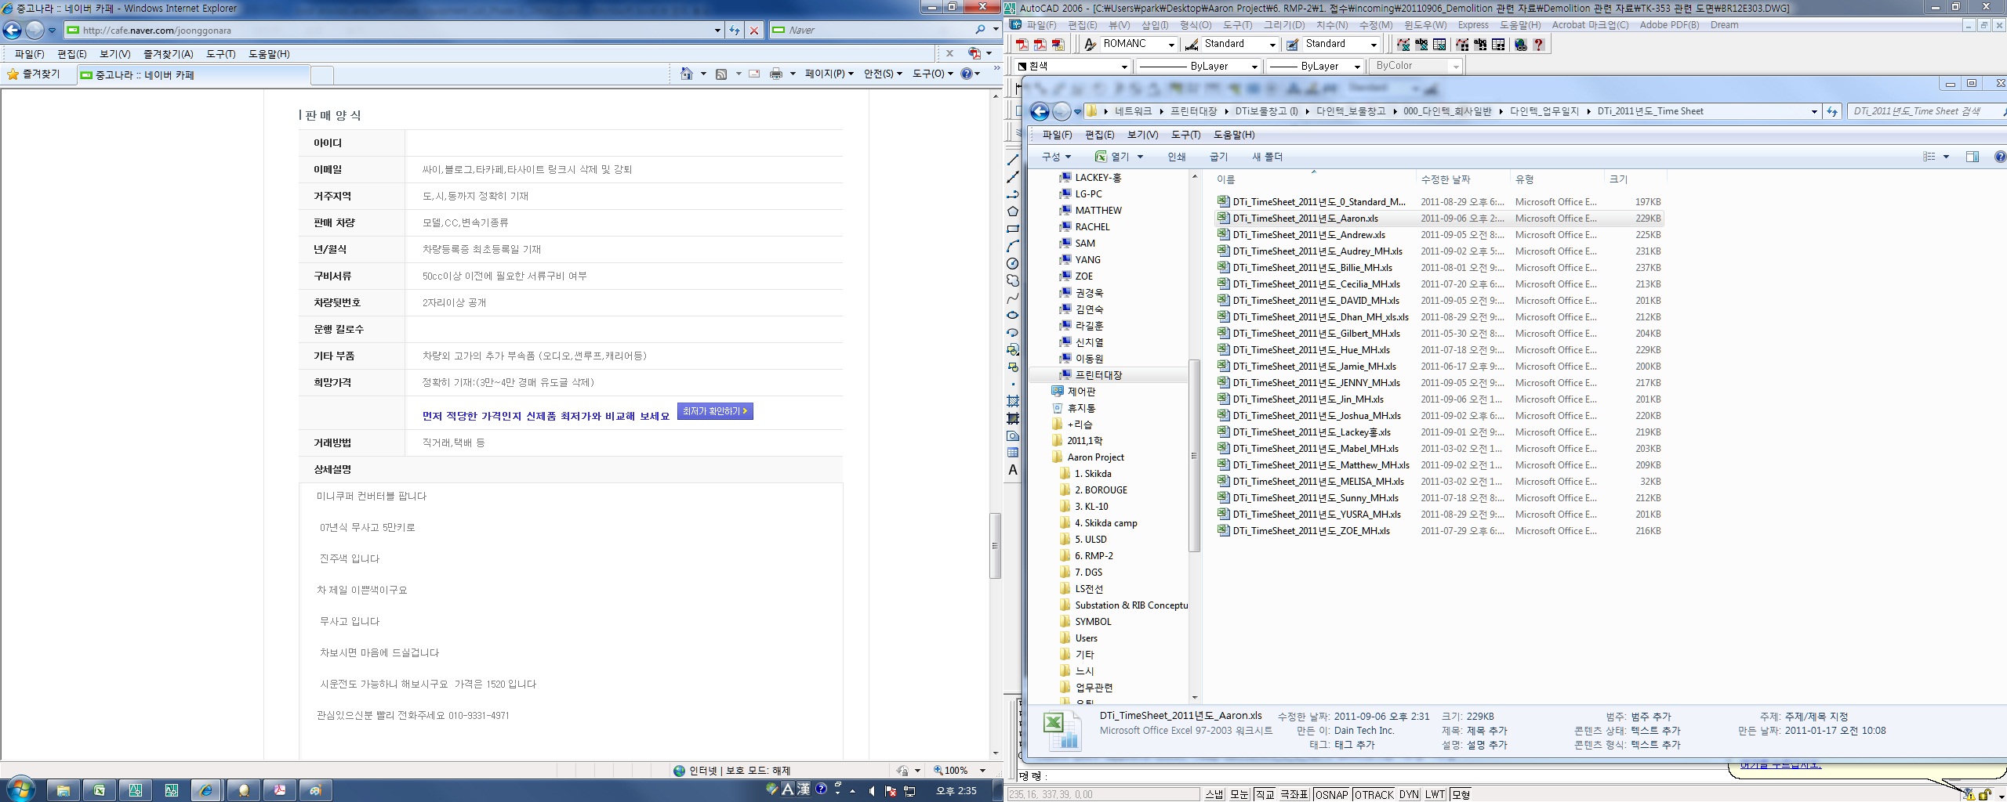The width and height of the screenshot is (2007, 802).
Task: Open ByColor plot style dropdown
Action: [x=1456, y=67]
